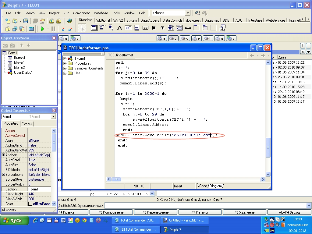The image size is (312, 234).
Task: Expand the Uses folder in code explorer
Action: (x=65, y=73)
